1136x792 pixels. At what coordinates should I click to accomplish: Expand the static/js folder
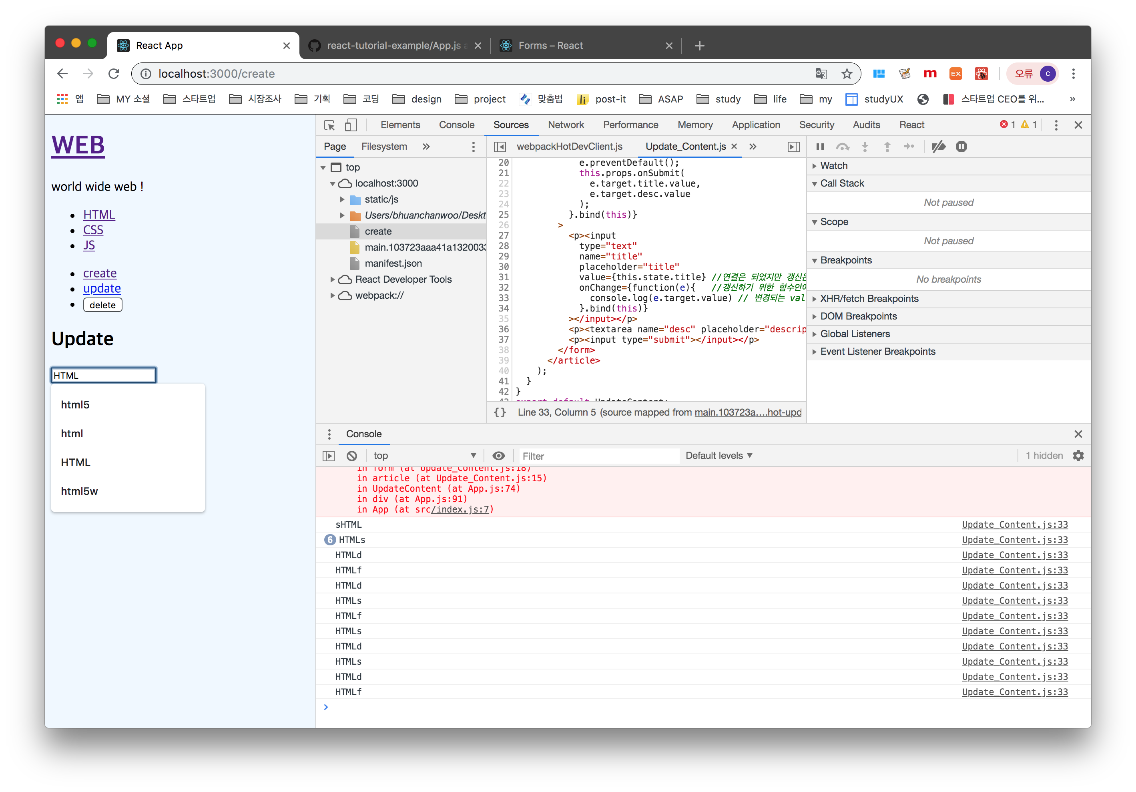tap(342, 199)
